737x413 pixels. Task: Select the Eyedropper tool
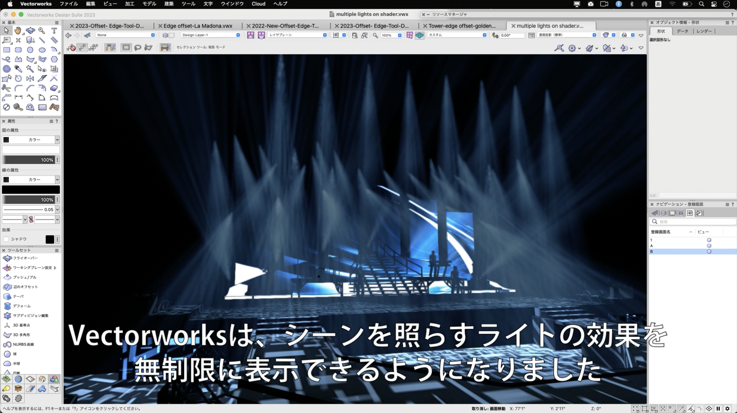point(18,69)
